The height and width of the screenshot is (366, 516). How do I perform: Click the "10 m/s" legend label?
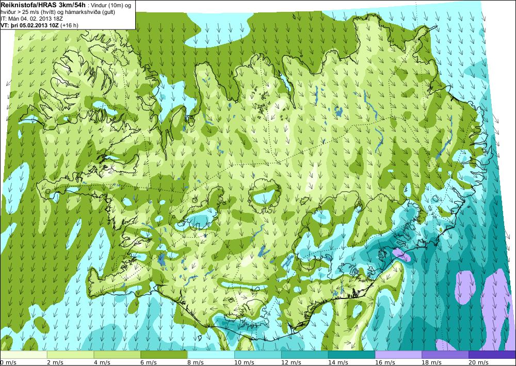coord(244,362)
